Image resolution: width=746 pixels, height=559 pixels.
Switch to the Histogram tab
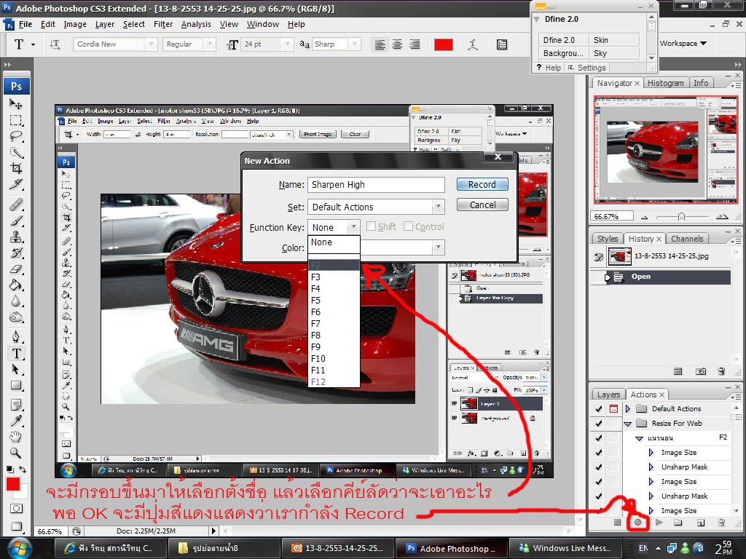665,83
